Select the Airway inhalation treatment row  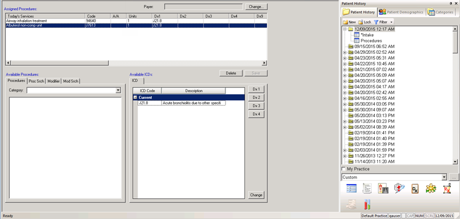point(136,21)
